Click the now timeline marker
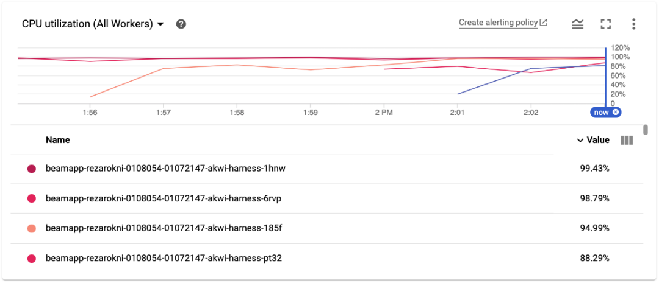 point(601,112)
